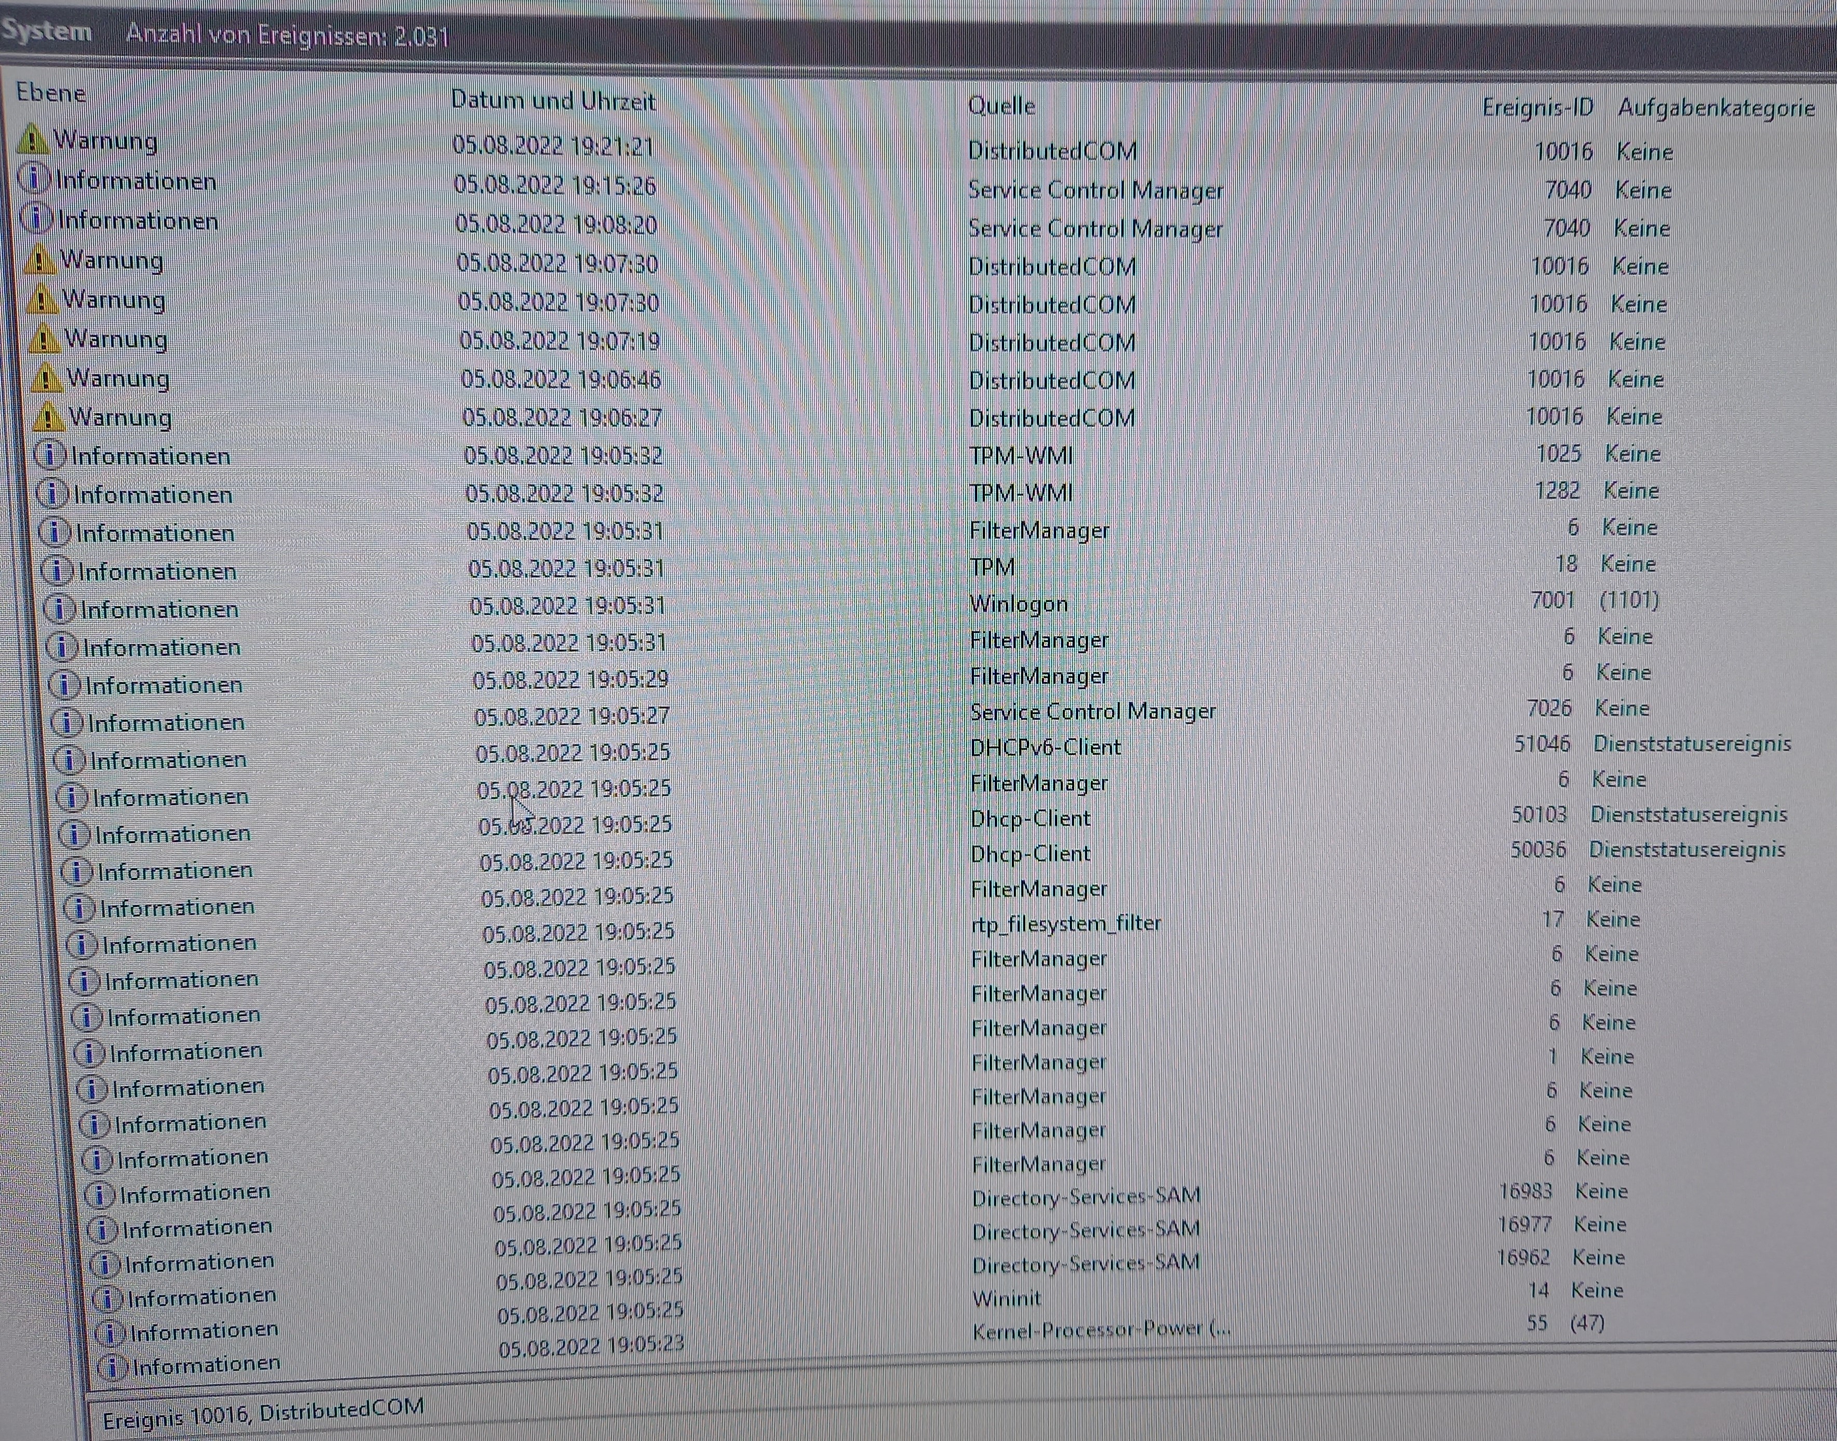Select the TPM event with ID 18
Viewport: 1837px width, 1441px height.
coord(992,567)
